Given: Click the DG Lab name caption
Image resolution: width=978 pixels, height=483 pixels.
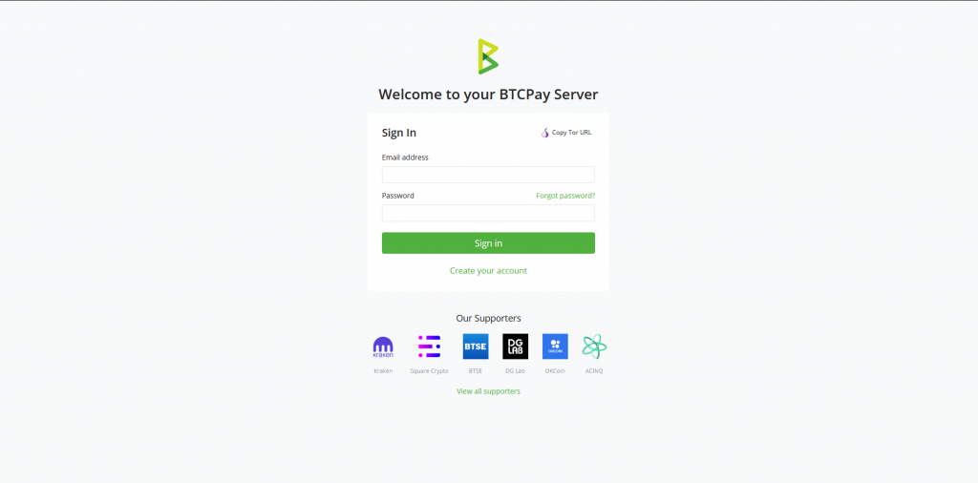Looking at the screenshot, I should click(515, 370).
